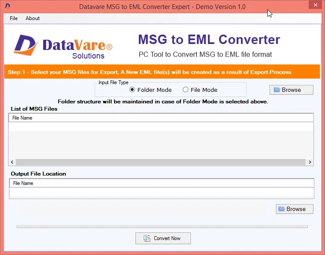Start conversion with Convert Now
The height and width of the screenshot is (255, 325).
[x=163, y=238]
